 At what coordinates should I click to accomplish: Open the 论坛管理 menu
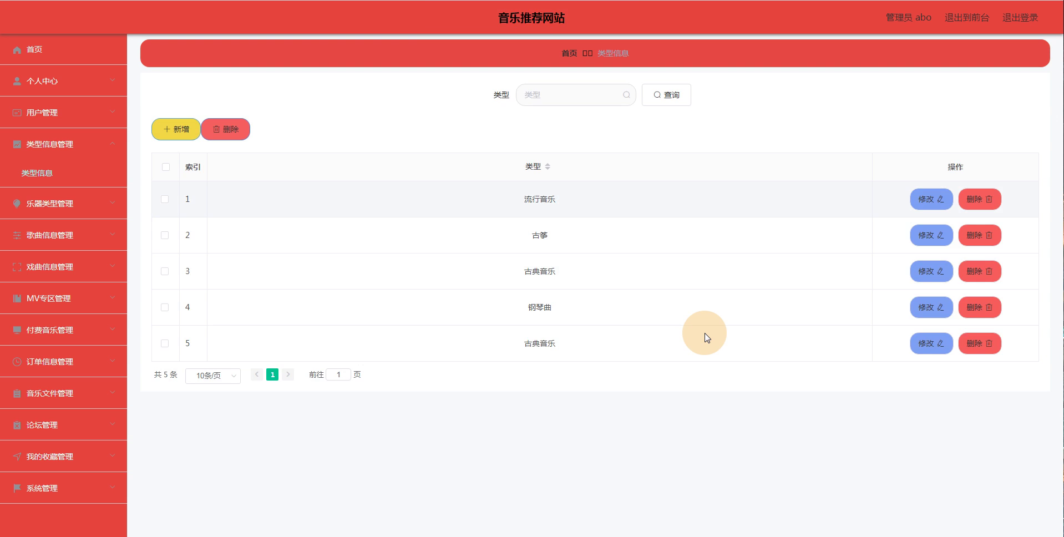63,425
